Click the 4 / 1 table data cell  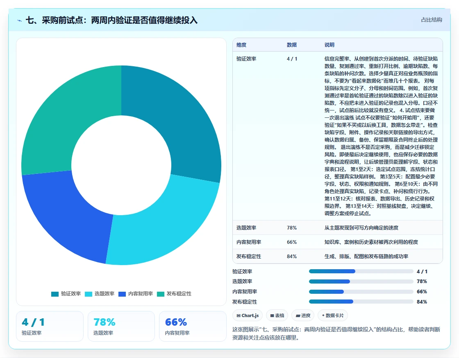292,59
